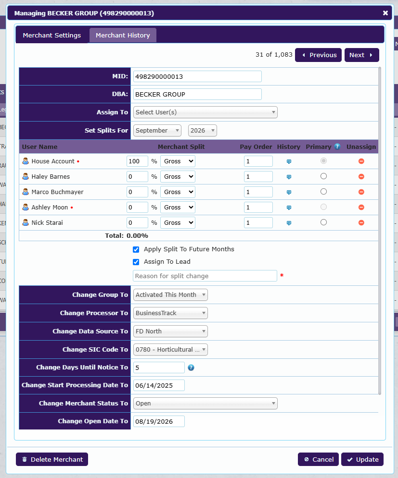Open Change Data Source FD North dropdown

click(x=170, y=331)
